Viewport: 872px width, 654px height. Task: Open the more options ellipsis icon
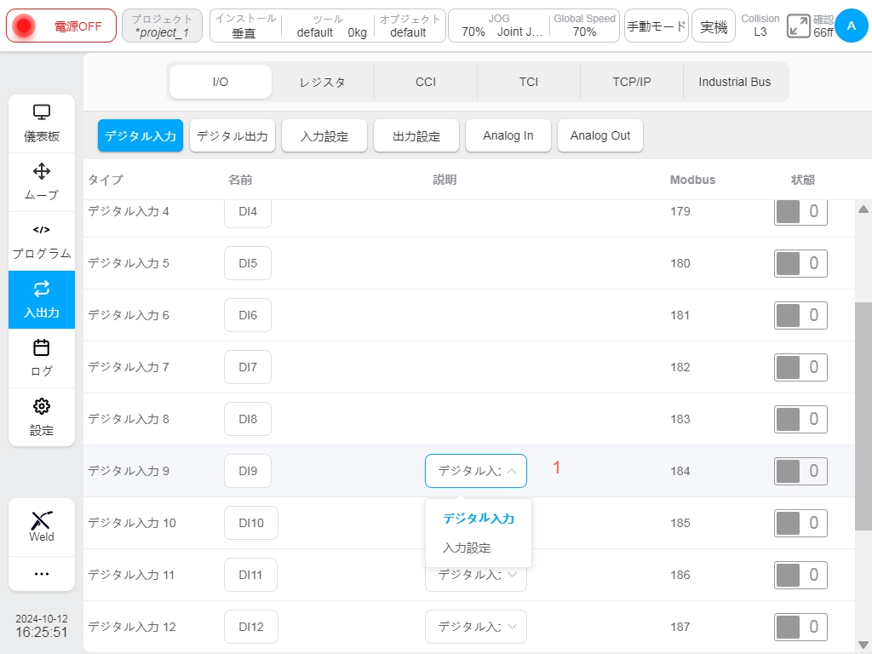(42, 574)
